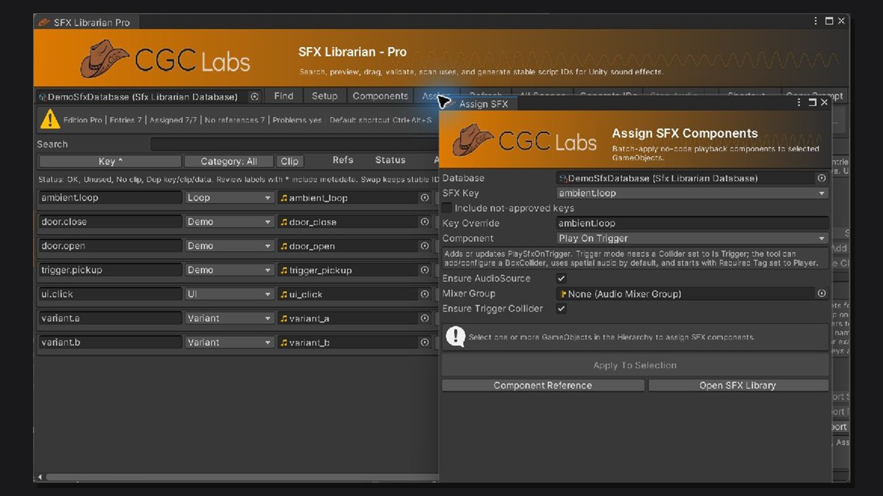Open SFX Librarian Pro window kebab menu
Viewport: 883px width, 496px height.
pos(816,21)
